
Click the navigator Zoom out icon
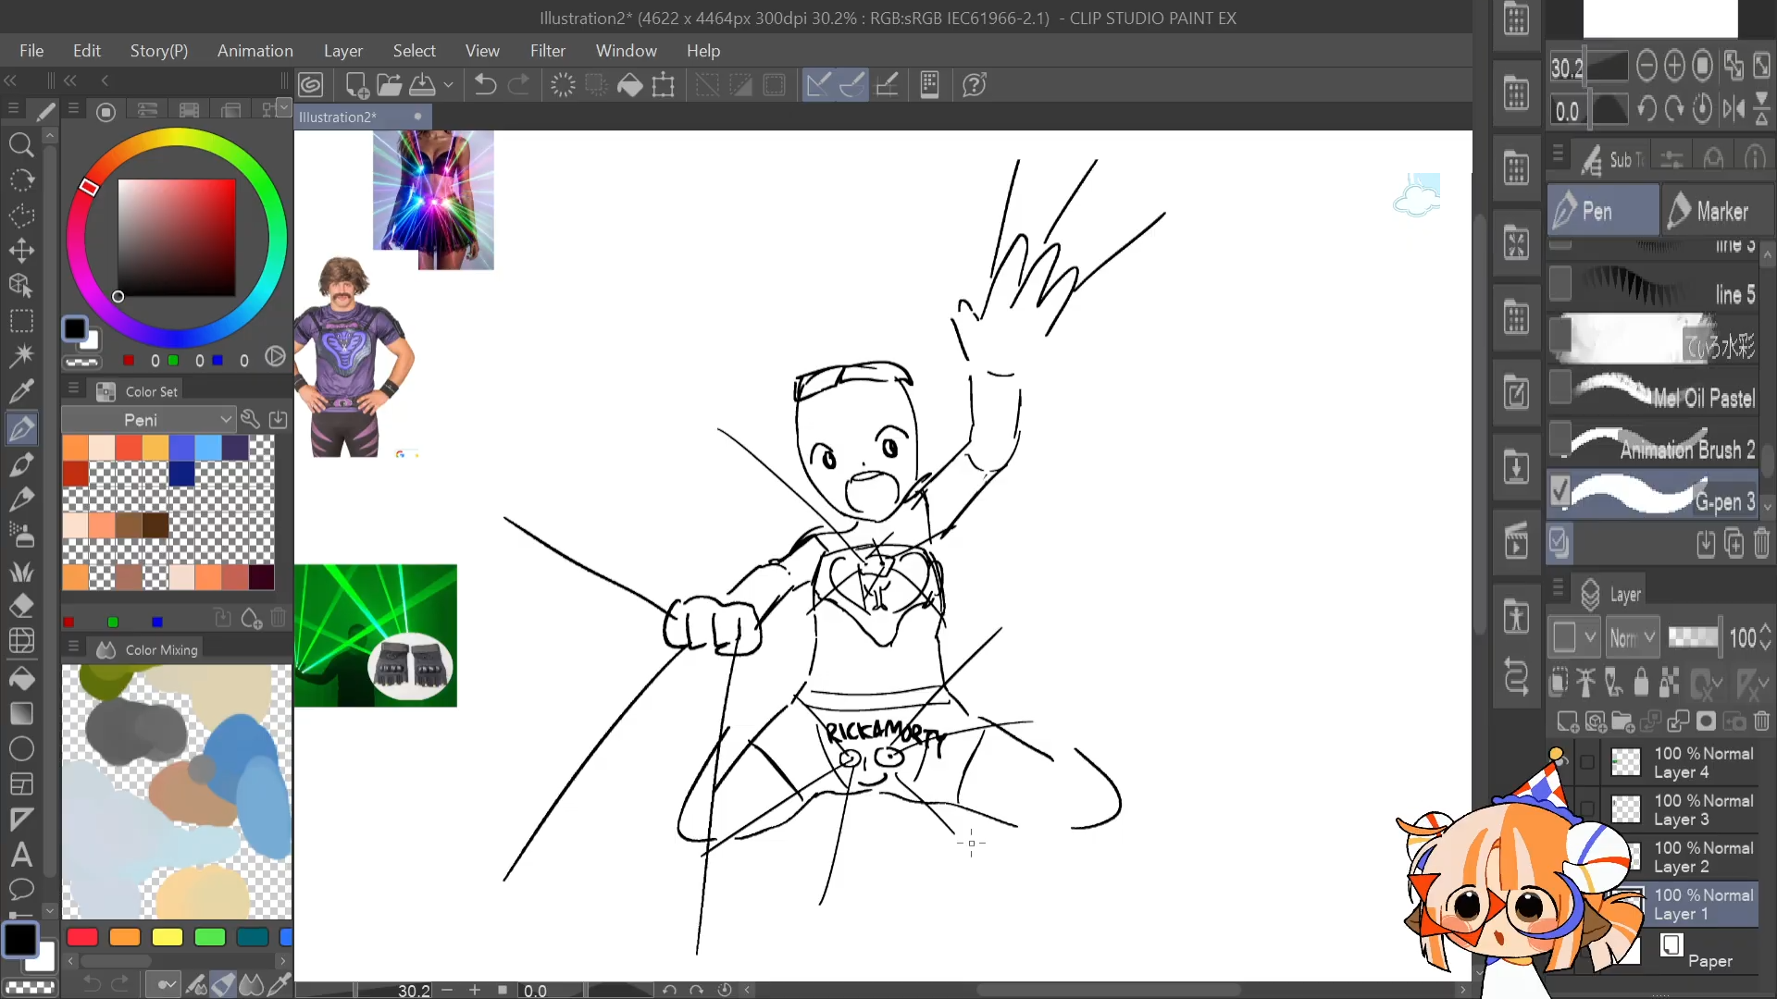(1647, 66)
